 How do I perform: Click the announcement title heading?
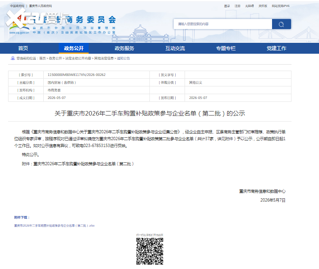pos(150,113)
